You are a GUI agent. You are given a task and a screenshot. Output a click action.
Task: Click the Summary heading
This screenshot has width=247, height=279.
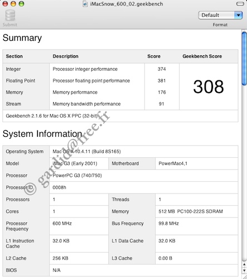(x=22, y=38)
